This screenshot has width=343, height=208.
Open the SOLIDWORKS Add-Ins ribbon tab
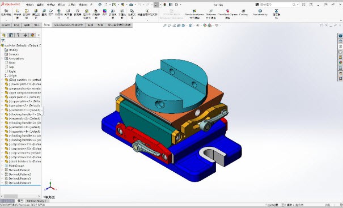coord(69,25)
